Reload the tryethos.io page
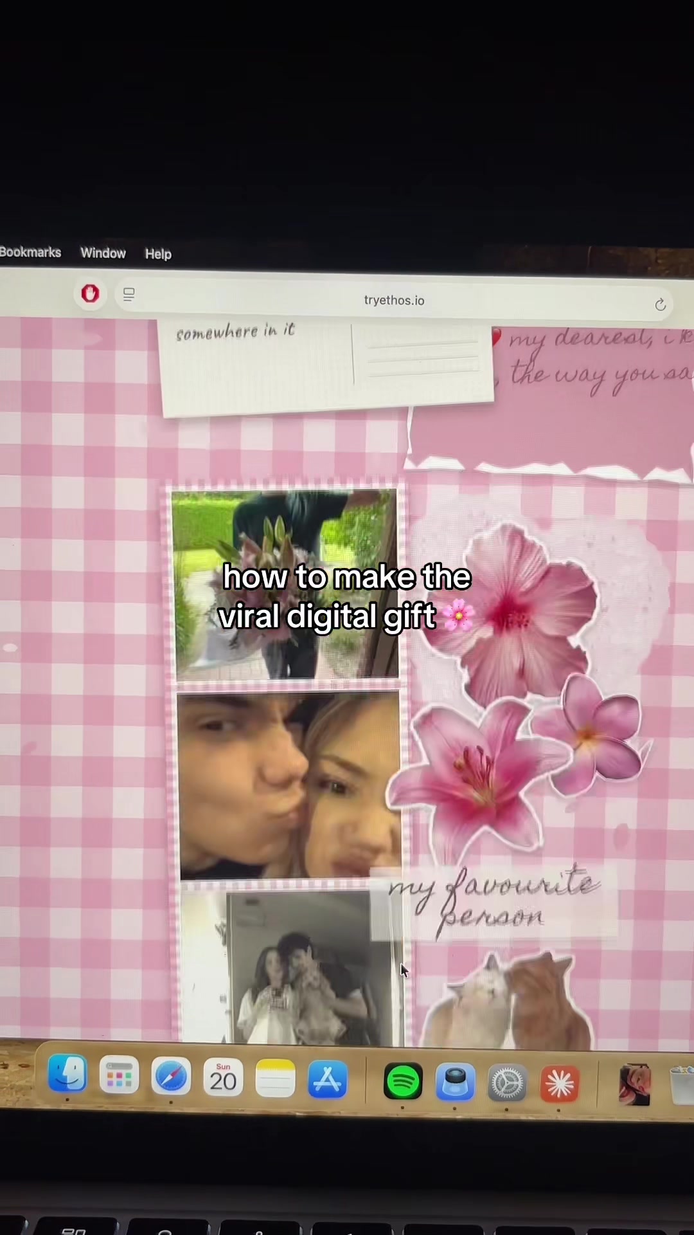 [x=660, y=304]
